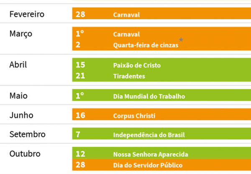This screenshot has width=251, height=174.
Task: Click the Independência do Brasil holiday
Action: (x=149, y=135)
